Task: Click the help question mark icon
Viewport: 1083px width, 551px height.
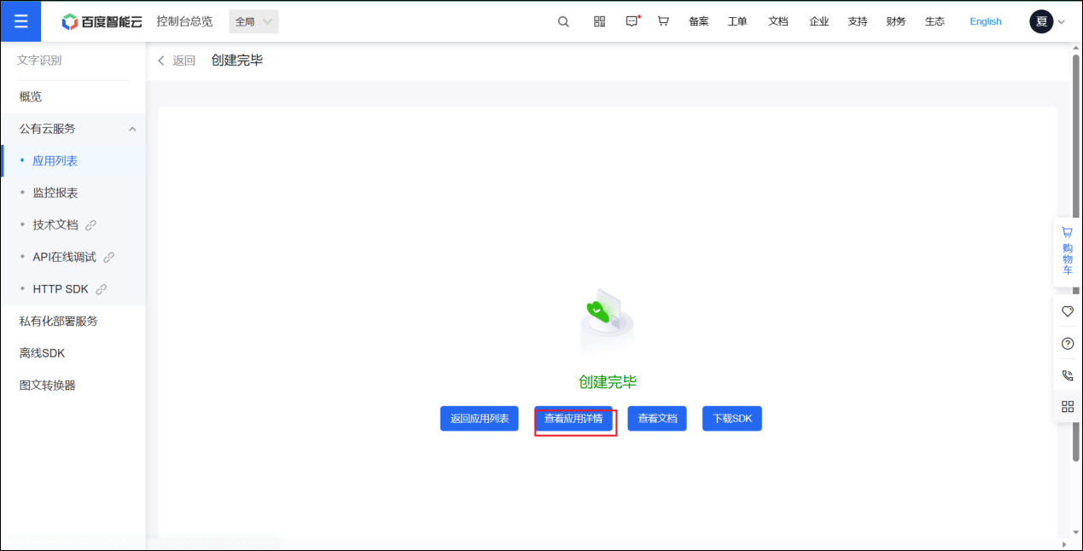Action: click(1067, 344)
